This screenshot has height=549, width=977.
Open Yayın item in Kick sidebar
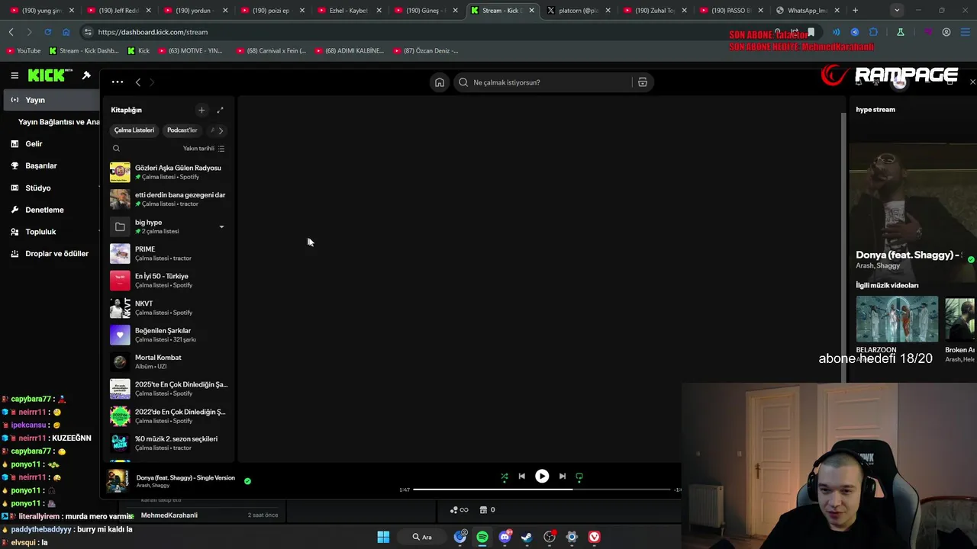pyautogui.click(x=50, y=100)
